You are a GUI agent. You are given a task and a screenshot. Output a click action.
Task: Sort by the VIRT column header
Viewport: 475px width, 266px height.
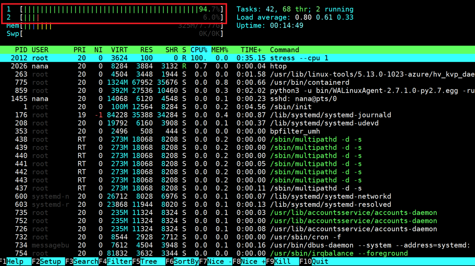point(119,50)
